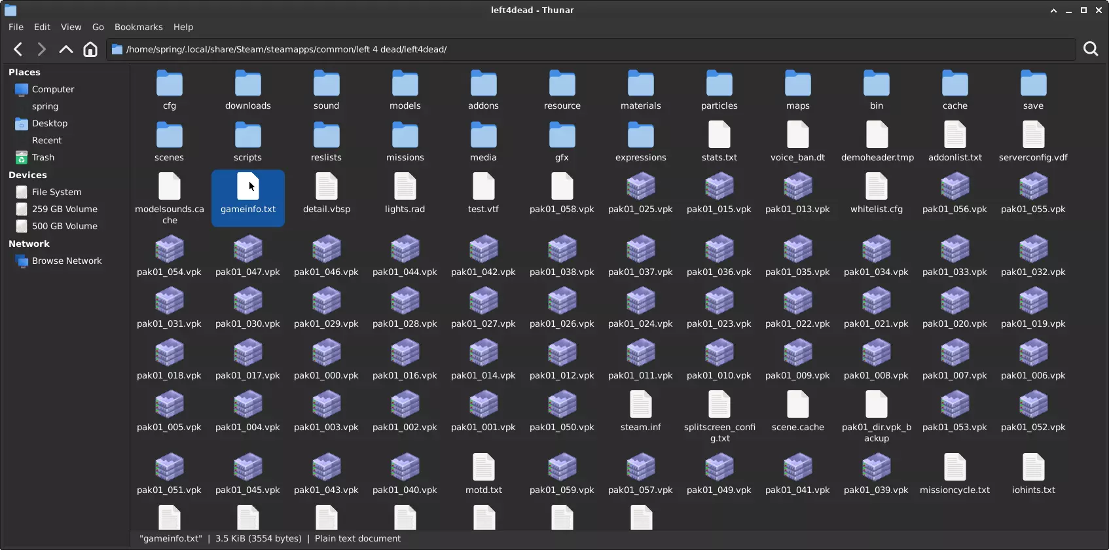Click the modelsounds.cache file name

[170, 215]
